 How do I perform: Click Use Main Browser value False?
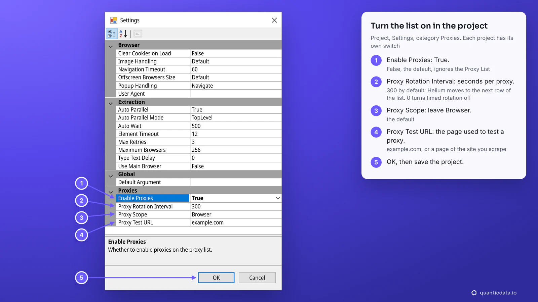point(236,166)
